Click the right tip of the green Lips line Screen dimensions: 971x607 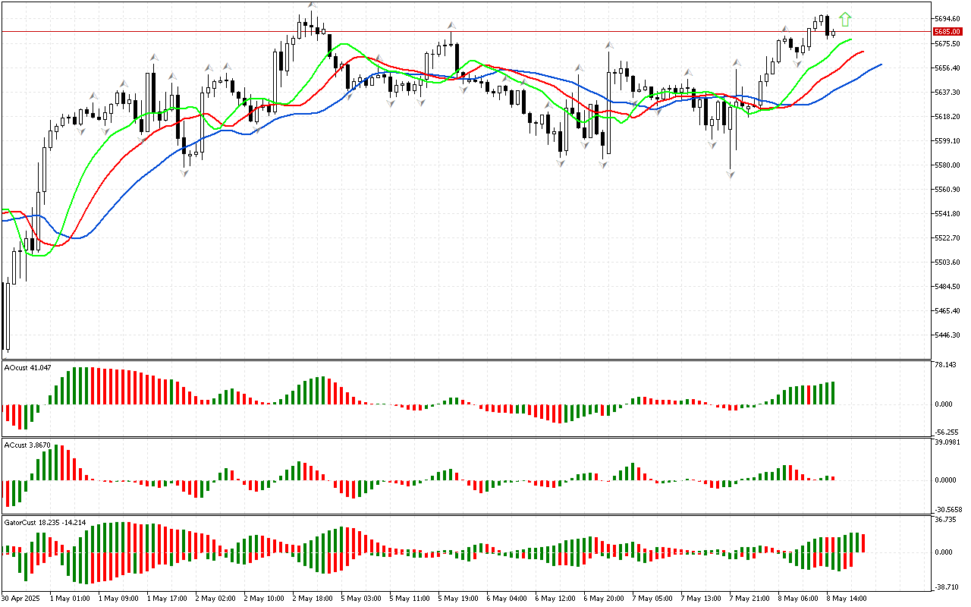point(851,39)
